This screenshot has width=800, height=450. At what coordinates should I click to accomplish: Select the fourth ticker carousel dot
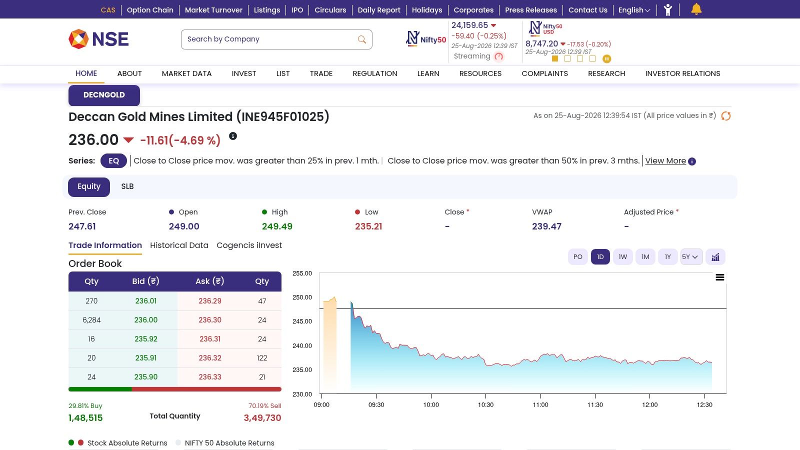coord(592,58)
